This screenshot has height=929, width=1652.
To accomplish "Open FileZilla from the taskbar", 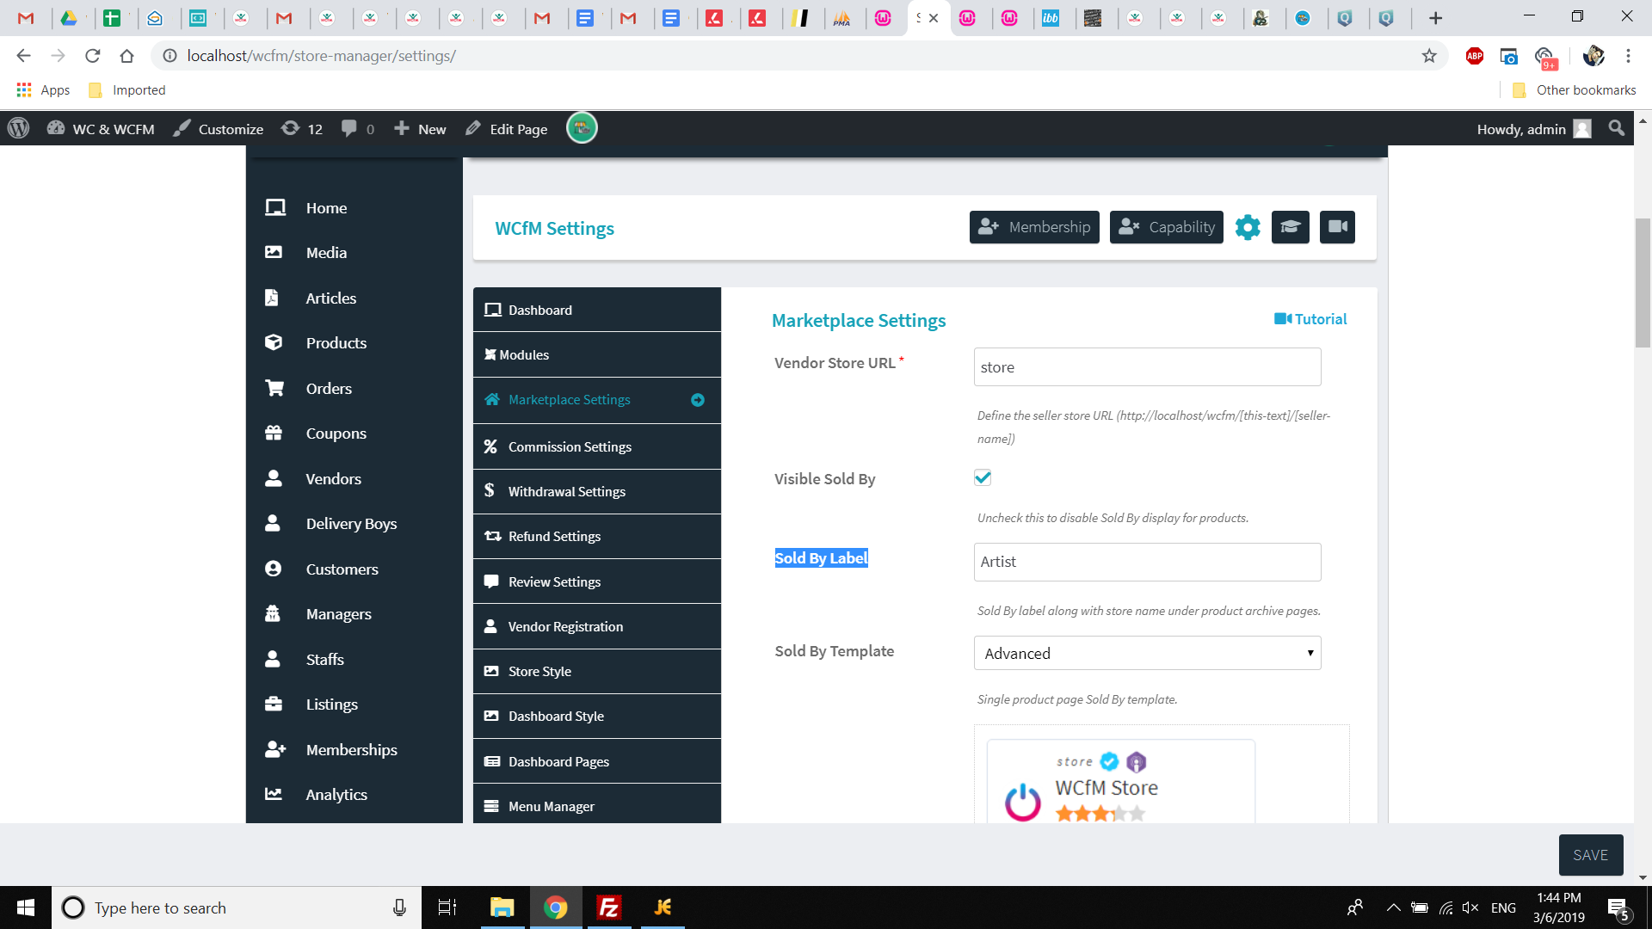I will click(609, 907).
